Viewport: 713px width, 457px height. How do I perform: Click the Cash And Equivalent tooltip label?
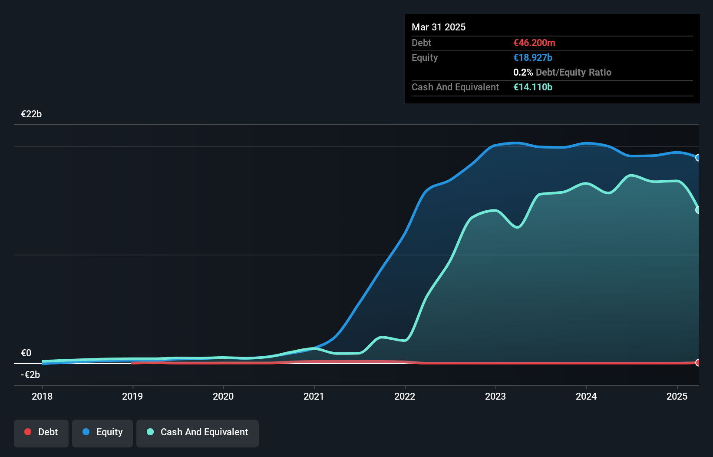tap(456, 87)
